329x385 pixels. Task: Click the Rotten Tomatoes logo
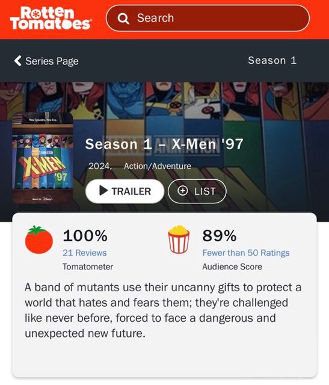tap(51, 18)
